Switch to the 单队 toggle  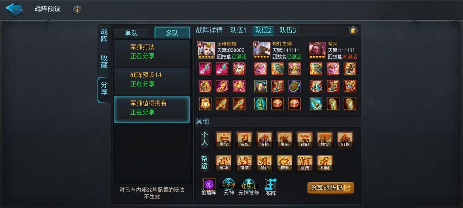(x=131, y=33)
